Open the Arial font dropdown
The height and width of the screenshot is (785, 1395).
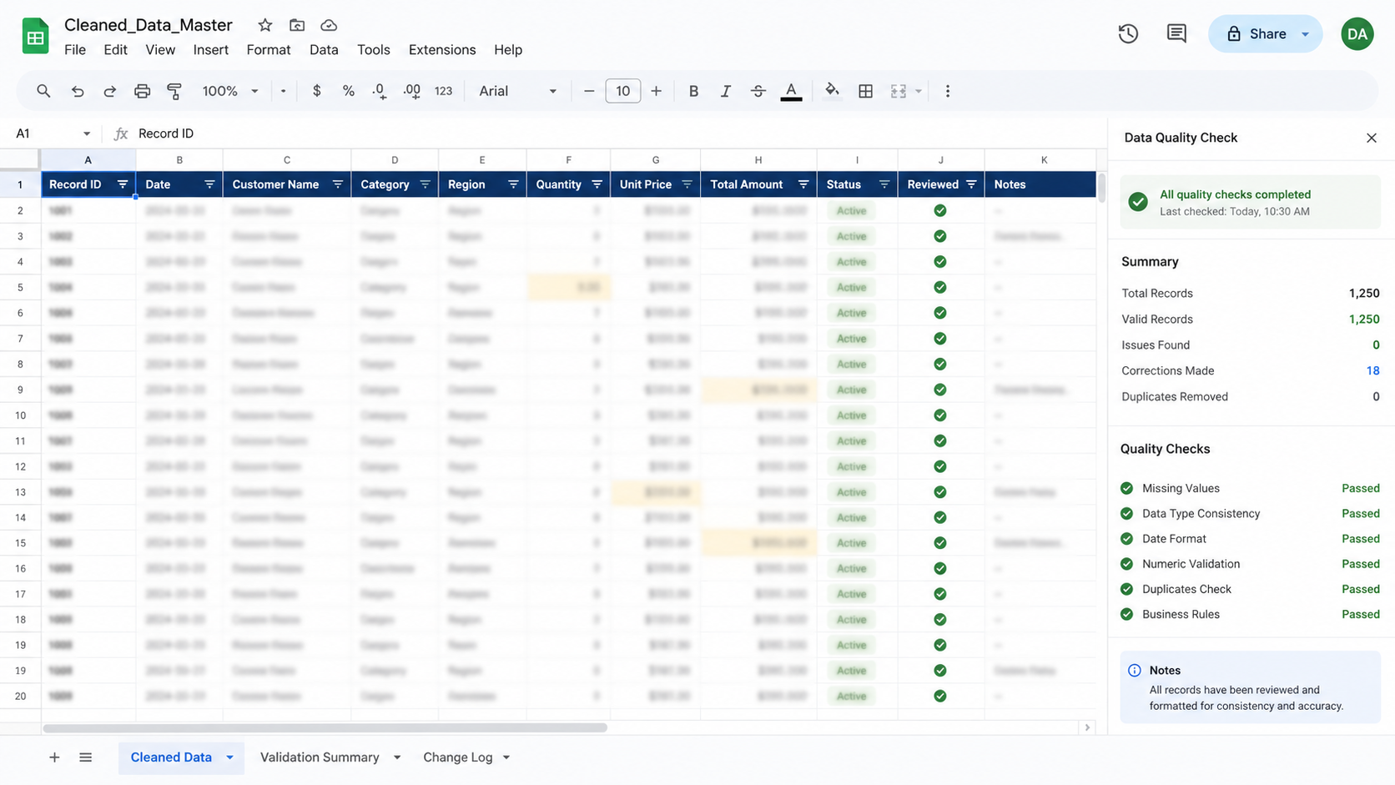click(x=517, y=91)
